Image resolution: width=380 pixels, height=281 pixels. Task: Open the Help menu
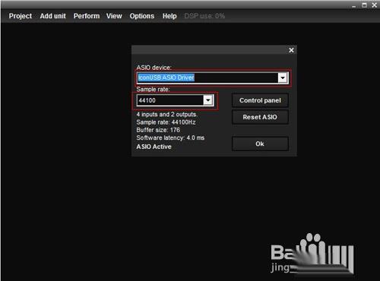(x=169, y=16)
